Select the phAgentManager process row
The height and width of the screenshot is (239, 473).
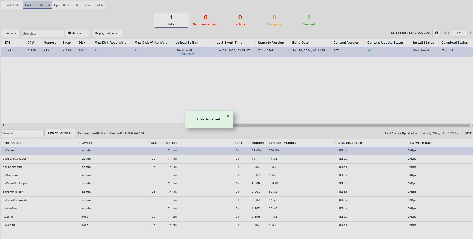coord(237,159)
